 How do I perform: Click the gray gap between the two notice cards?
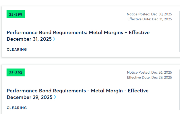90,61
